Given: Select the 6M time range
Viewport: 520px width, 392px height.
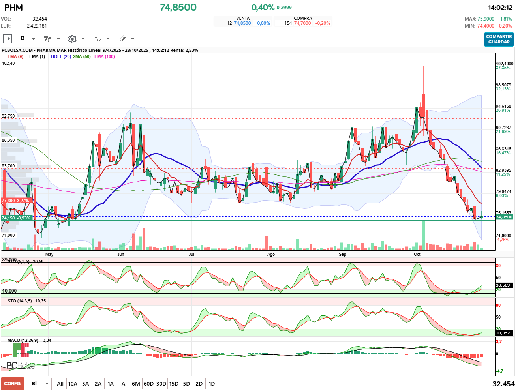Looking at the screenshot, I should (x=136, y=384).
